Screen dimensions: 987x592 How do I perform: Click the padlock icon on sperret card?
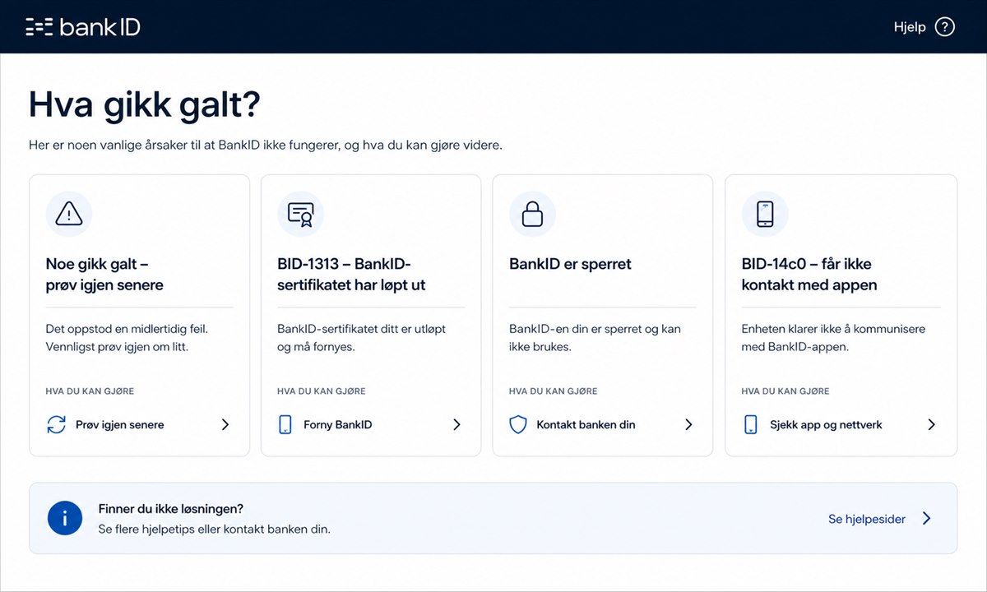pos(532,214)
